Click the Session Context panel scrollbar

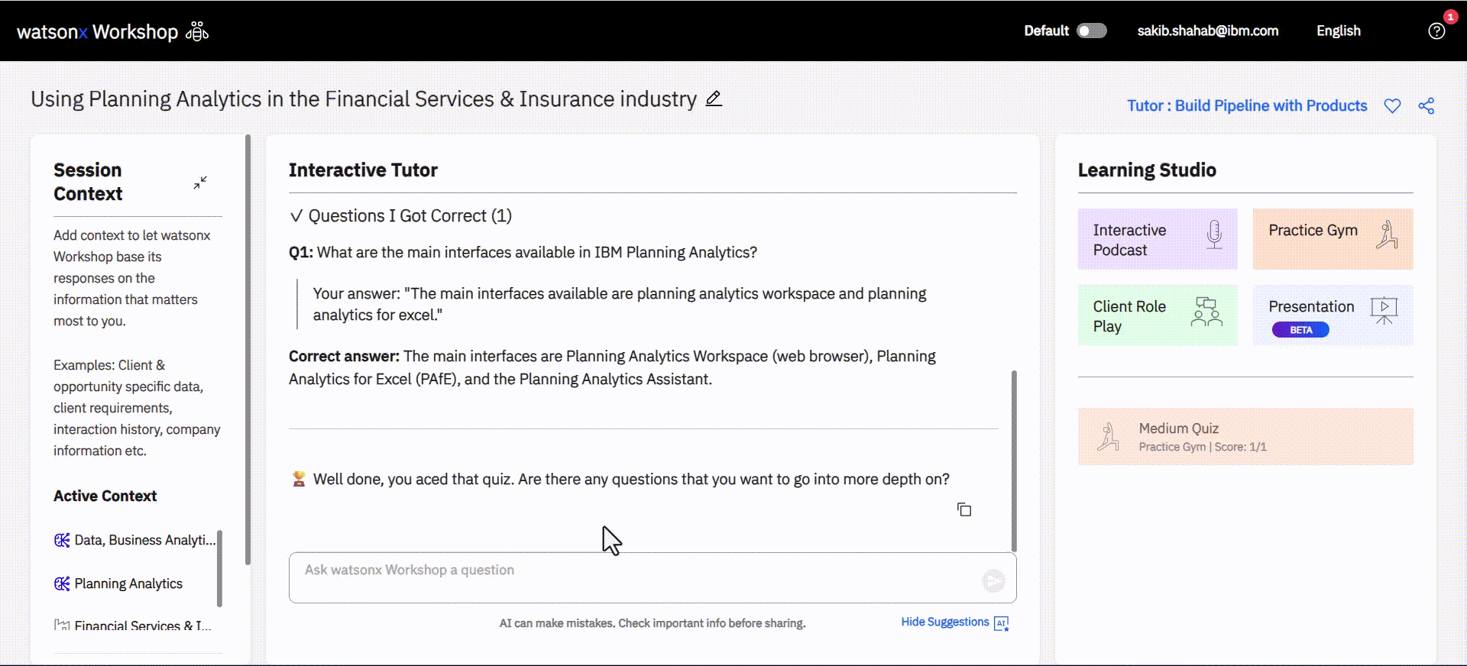click(248, 350)
